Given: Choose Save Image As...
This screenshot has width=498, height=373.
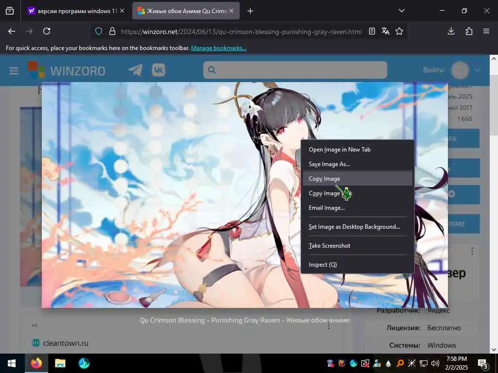Looking at the screenshot, I should coord(357,164).
